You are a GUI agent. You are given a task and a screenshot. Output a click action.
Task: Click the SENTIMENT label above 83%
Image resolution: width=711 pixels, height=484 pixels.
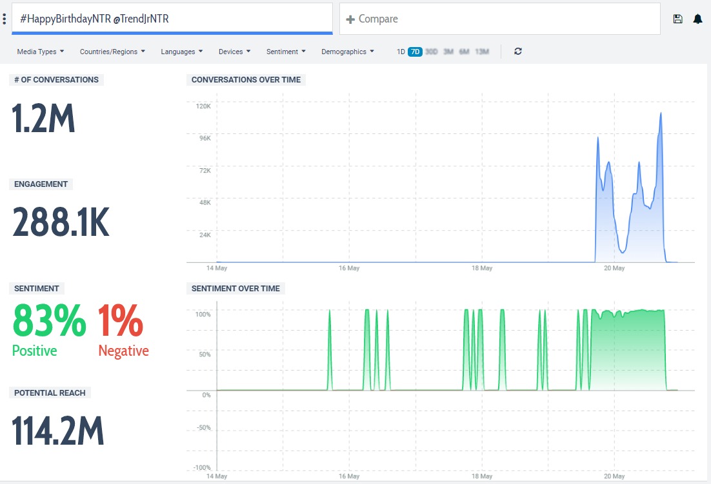pos(37,289)
